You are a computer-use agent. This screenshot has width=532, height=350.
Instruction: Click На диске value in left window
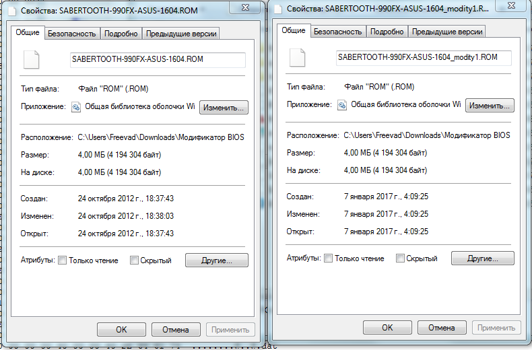[119, 172]
